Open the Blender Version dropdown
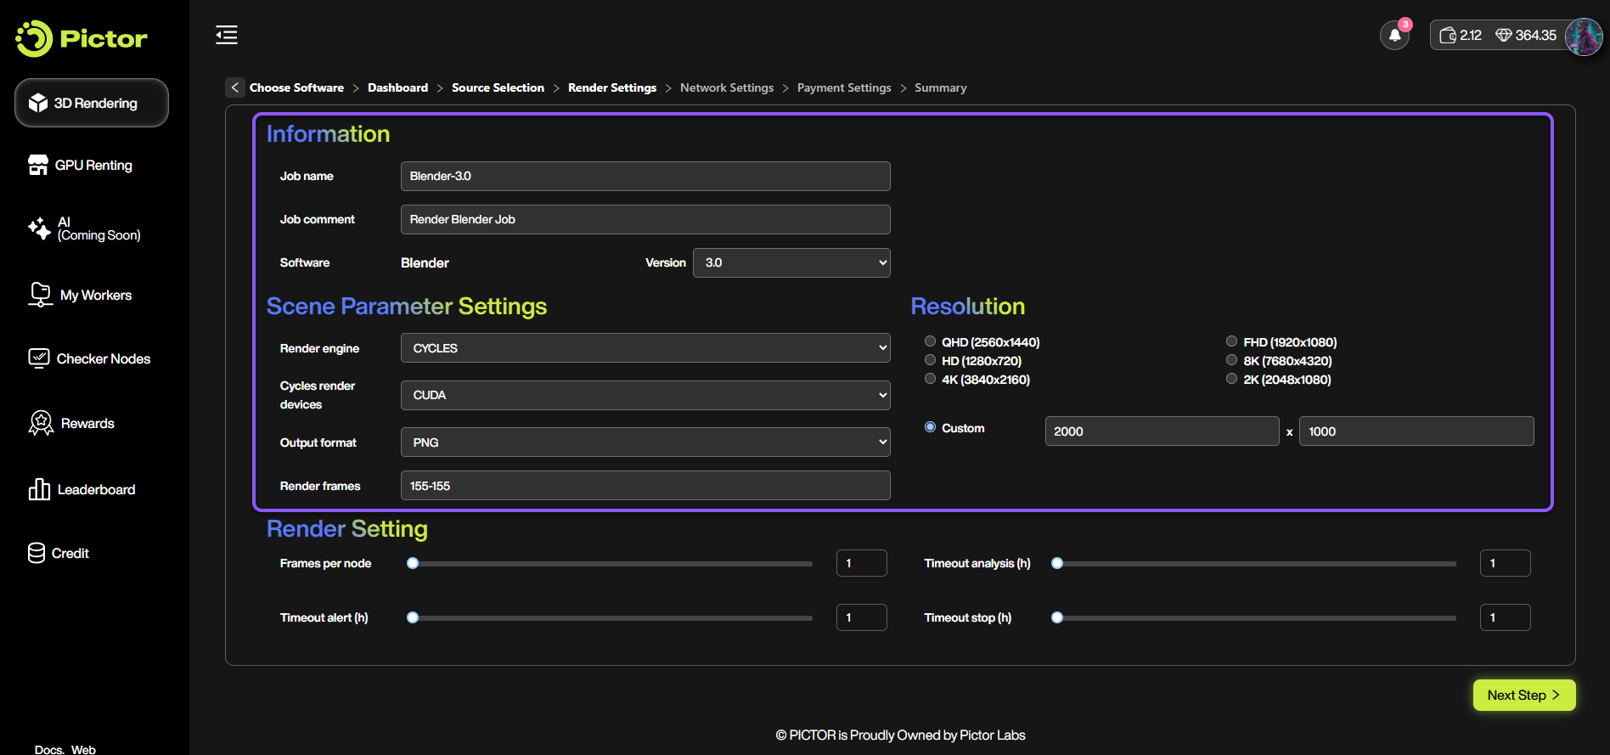 click(791, 263)
